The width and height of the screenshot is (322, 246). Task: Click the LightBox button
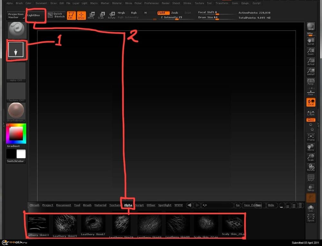pos(34,15)
